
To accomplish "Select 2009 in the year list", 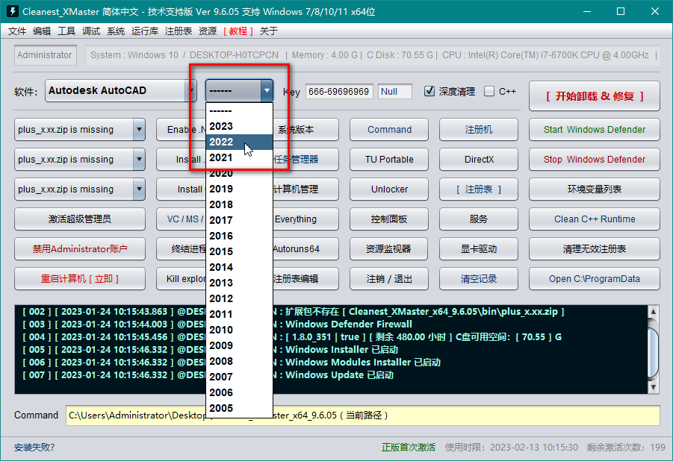I will coord(239,345).
